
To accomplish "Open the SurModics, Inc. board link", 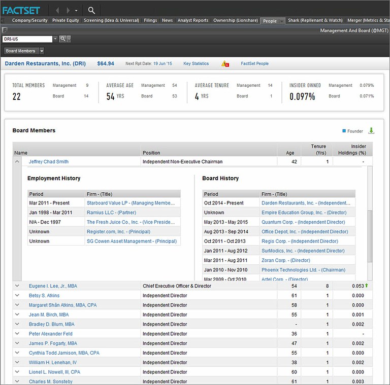I will [x=303, y=251].
